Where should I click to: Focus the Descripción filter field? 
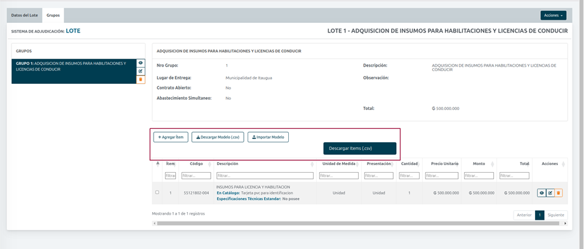coord(265,175)
